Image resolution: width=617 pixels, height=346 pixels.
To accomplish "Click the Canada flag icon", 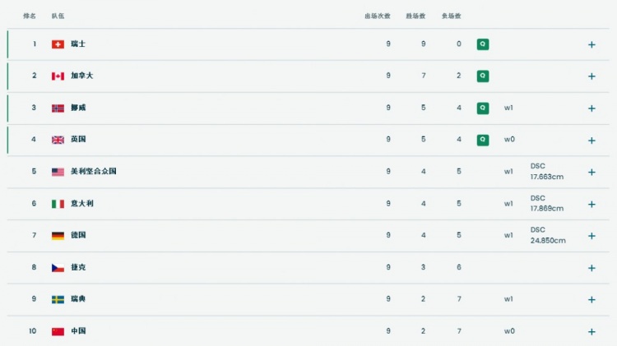I will pos(58,76).
